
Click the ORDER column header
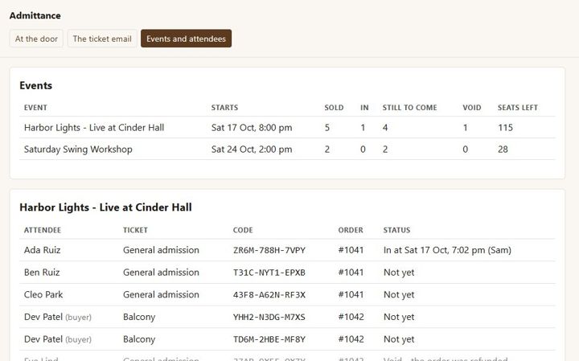pos(351,230)
